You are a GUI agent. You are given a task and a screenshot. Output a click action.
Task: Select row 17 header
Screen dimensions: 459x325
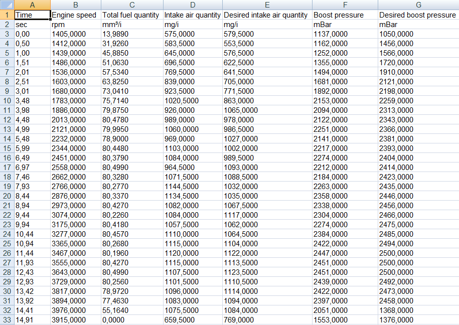click(x=7, y=168)
